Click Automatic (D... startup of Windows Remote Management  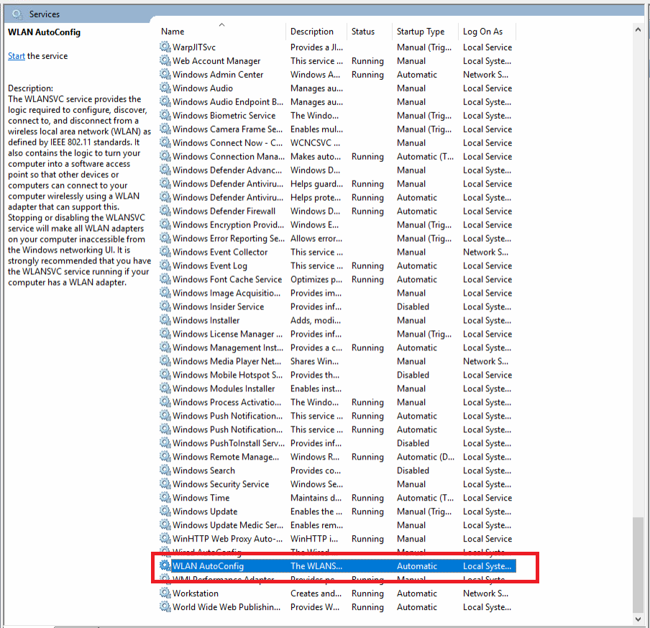pyautogui.click(x=426, y=457)
